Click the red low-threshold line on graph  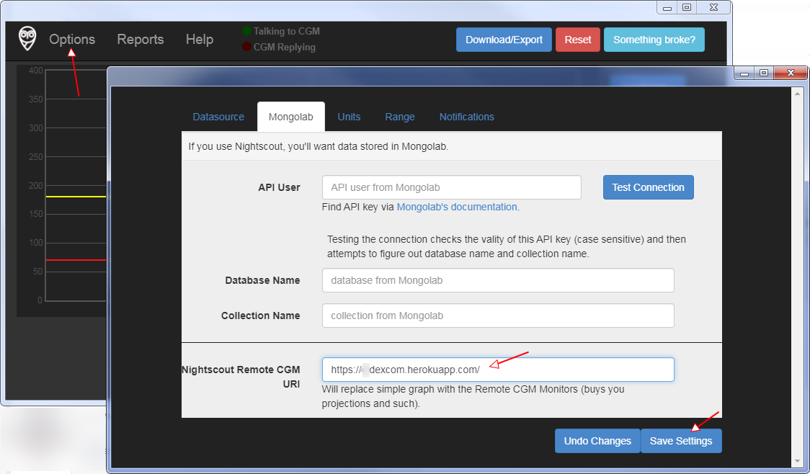[x=76, y=260]
